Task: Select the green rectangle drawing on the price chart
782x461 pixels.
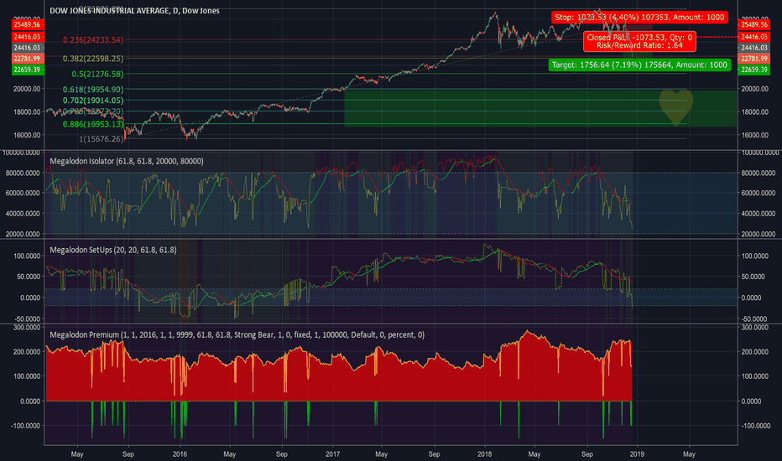Action: pos(540,108)
